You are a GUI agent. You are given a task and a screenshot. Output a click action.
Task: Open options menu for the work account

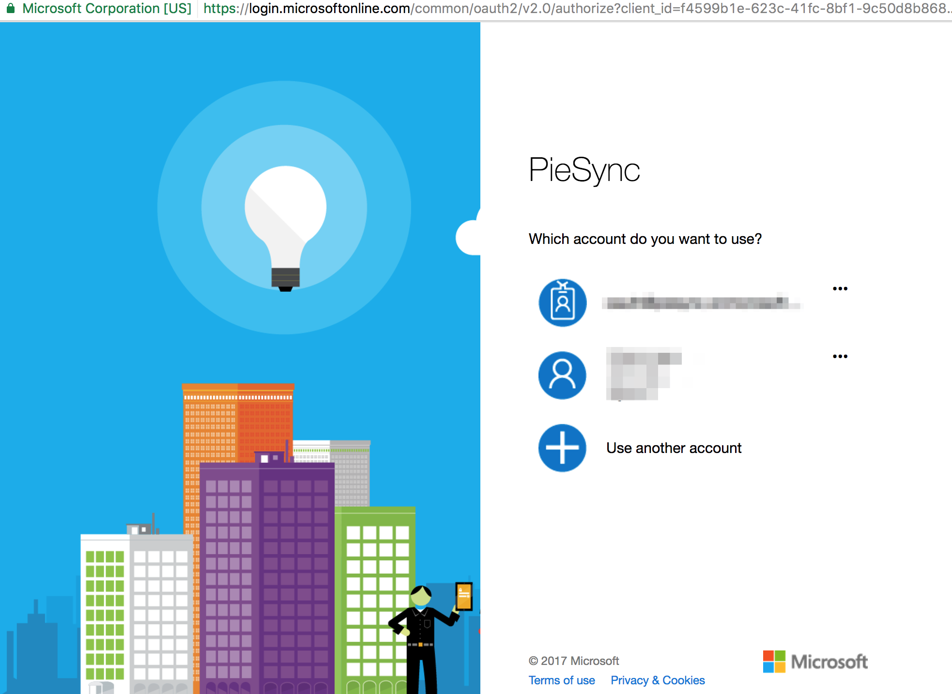click(840, 289)
